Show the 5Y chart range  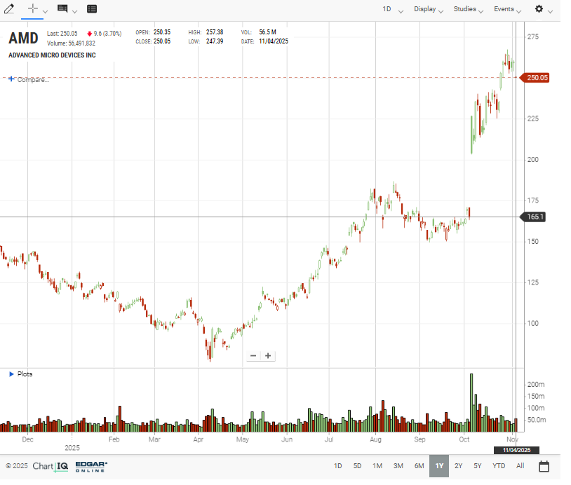(x=478, y=466)
